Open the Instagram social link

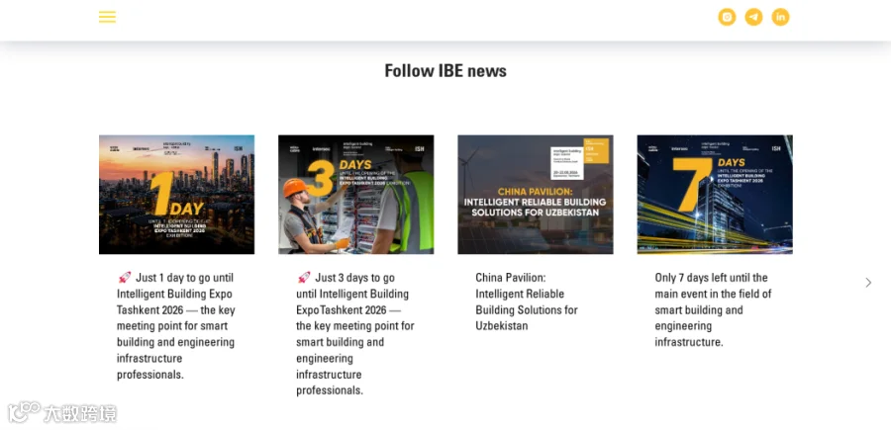click(x=727, y=17)
